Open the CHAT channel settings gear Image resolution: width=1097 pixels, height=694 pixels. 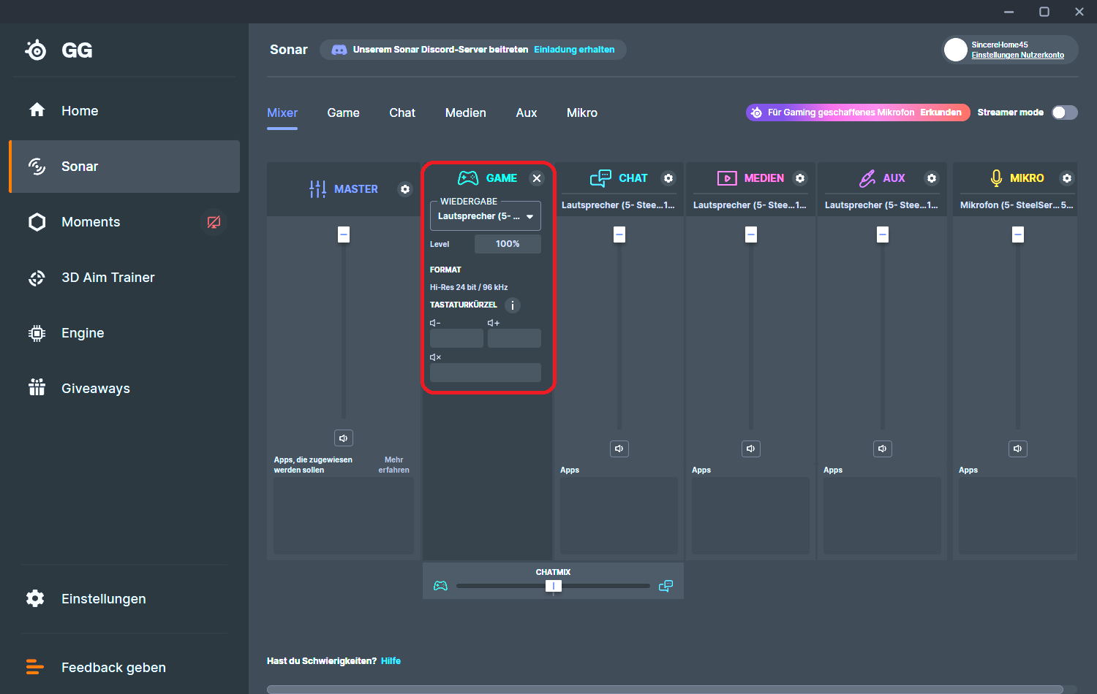[668, 178]
